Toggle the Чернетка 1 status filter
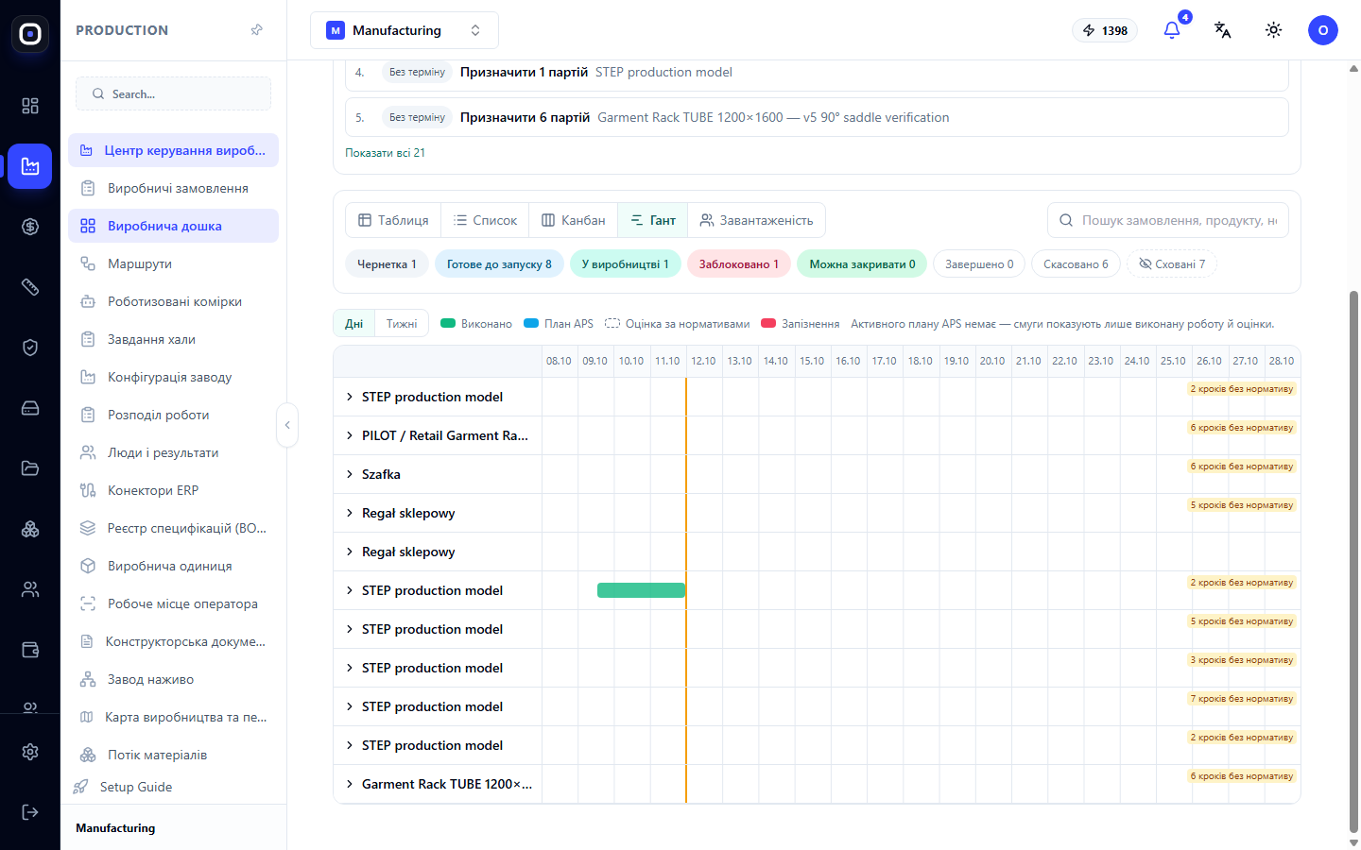1361x850 pixels. click(387, 264)
